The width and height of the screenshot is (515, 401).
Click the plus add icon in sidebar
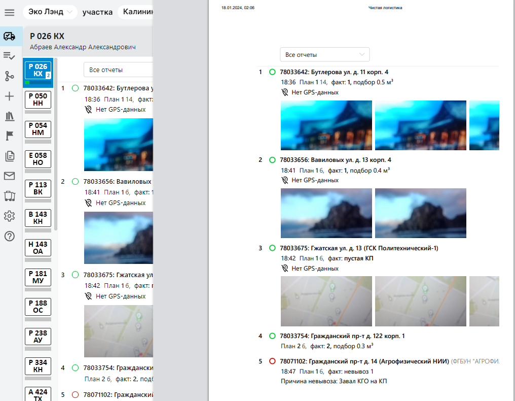coord(9,96)
